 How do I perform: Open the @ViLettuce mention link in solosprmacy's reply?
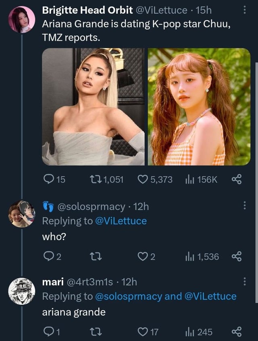[x=121, y=221]
